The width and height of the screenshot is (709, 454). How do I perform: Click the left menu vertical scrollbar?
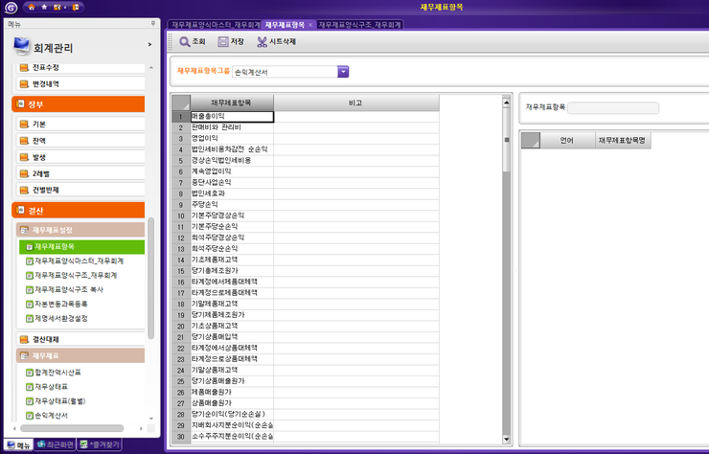[x=150, y=278]
